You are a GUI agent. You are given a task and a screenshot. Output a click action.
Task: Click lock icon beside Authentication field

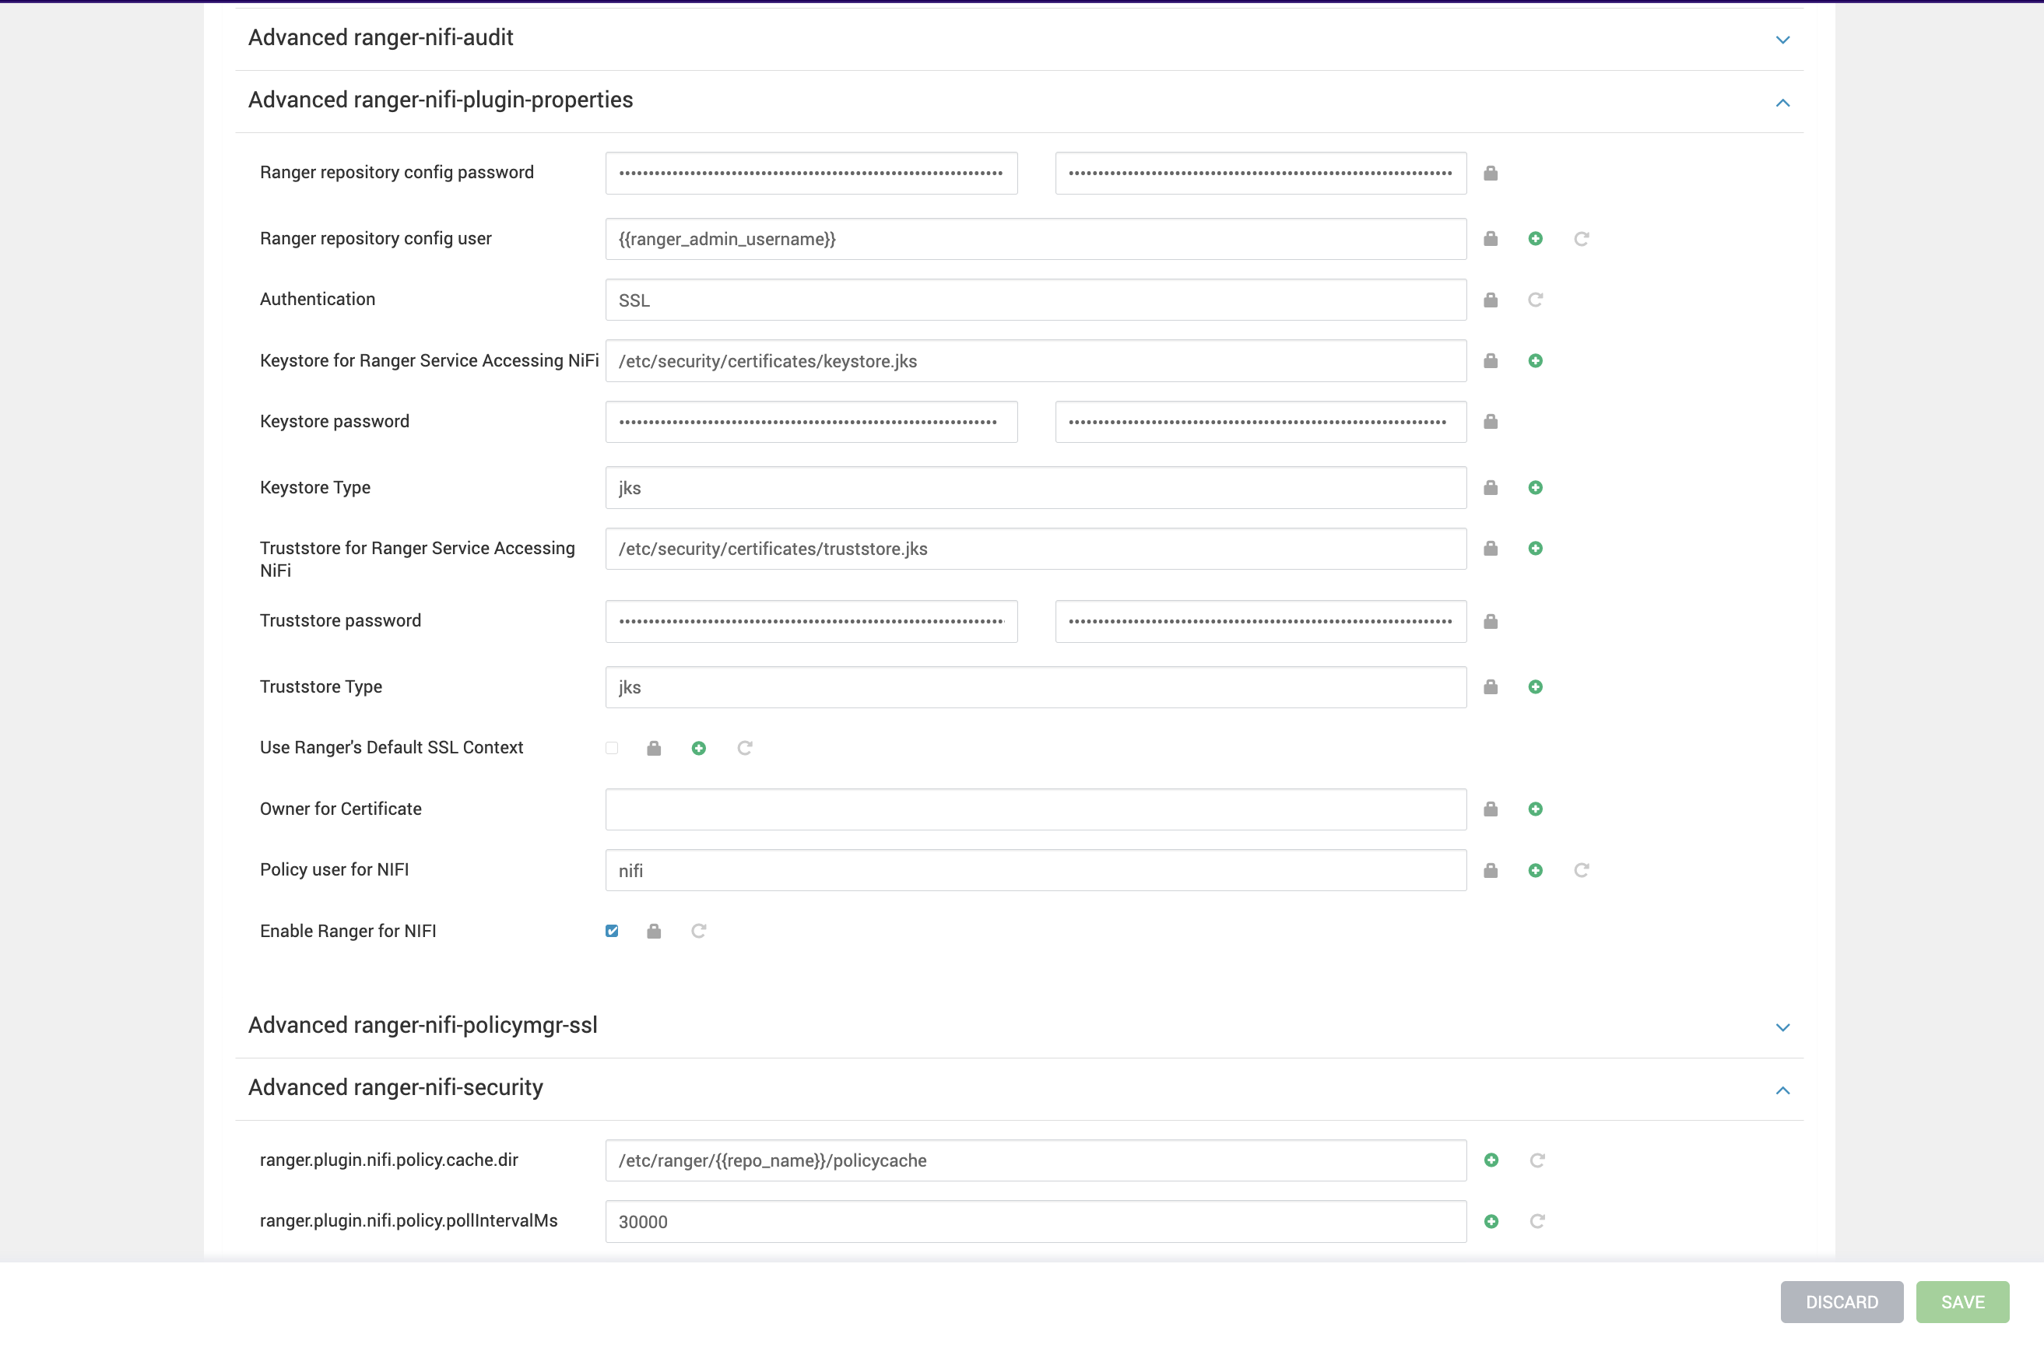click(1491, 300)
